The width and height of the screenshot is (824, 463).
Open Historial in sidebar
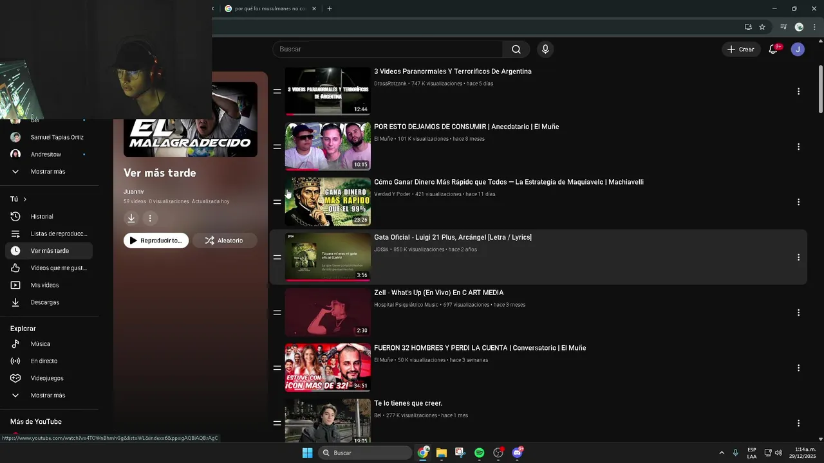tap(48, 217)
